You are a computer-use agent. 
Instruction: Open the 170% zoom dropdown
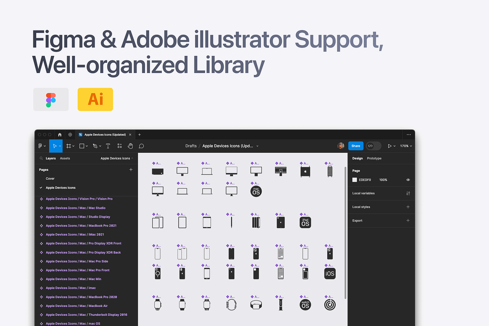[406, 146]
